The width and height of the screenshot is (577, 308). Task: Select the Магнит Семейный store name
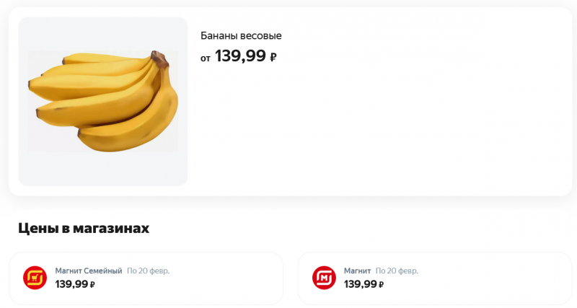89,271
